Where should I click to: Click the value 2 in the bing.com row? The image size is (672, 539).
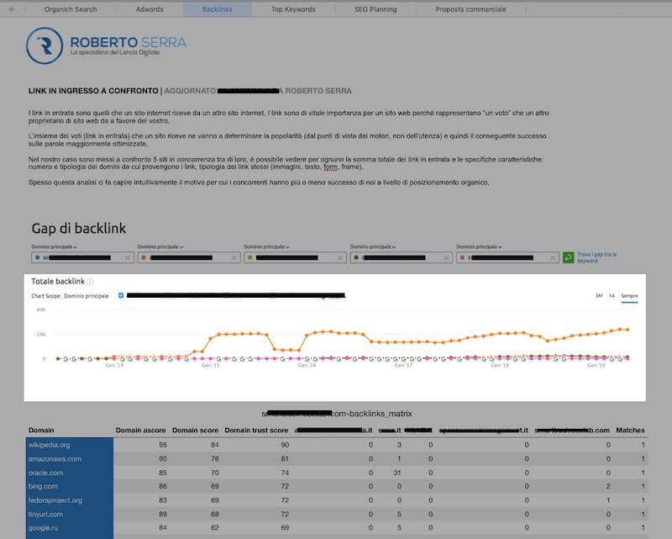(608, 486)
